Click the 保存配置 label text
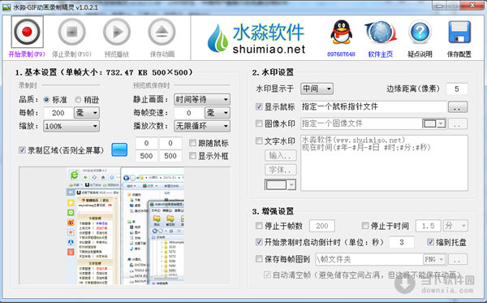 tap(459, 54)
